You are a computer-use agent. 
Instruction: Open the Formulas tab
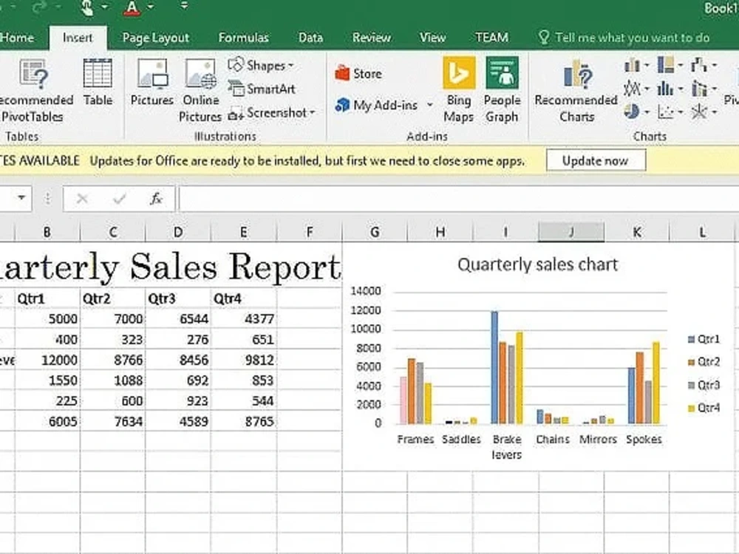coord(243,38)
